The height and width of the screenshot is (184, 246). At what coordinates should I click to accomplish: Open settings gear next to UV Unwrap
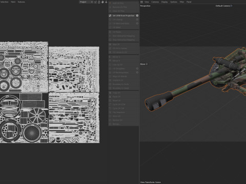pyautogui.click(x=137, y=19)
